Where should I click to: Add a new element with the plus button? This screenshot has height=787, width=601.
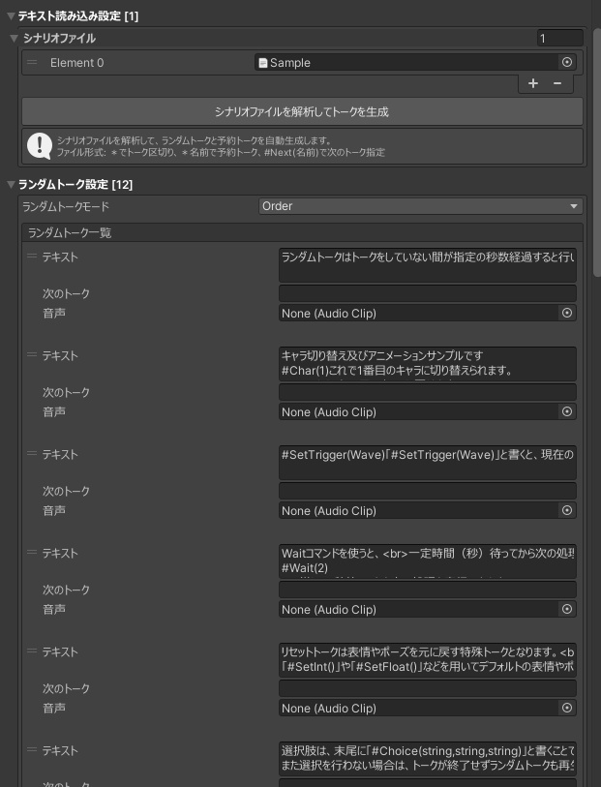[x=533, y=83]
